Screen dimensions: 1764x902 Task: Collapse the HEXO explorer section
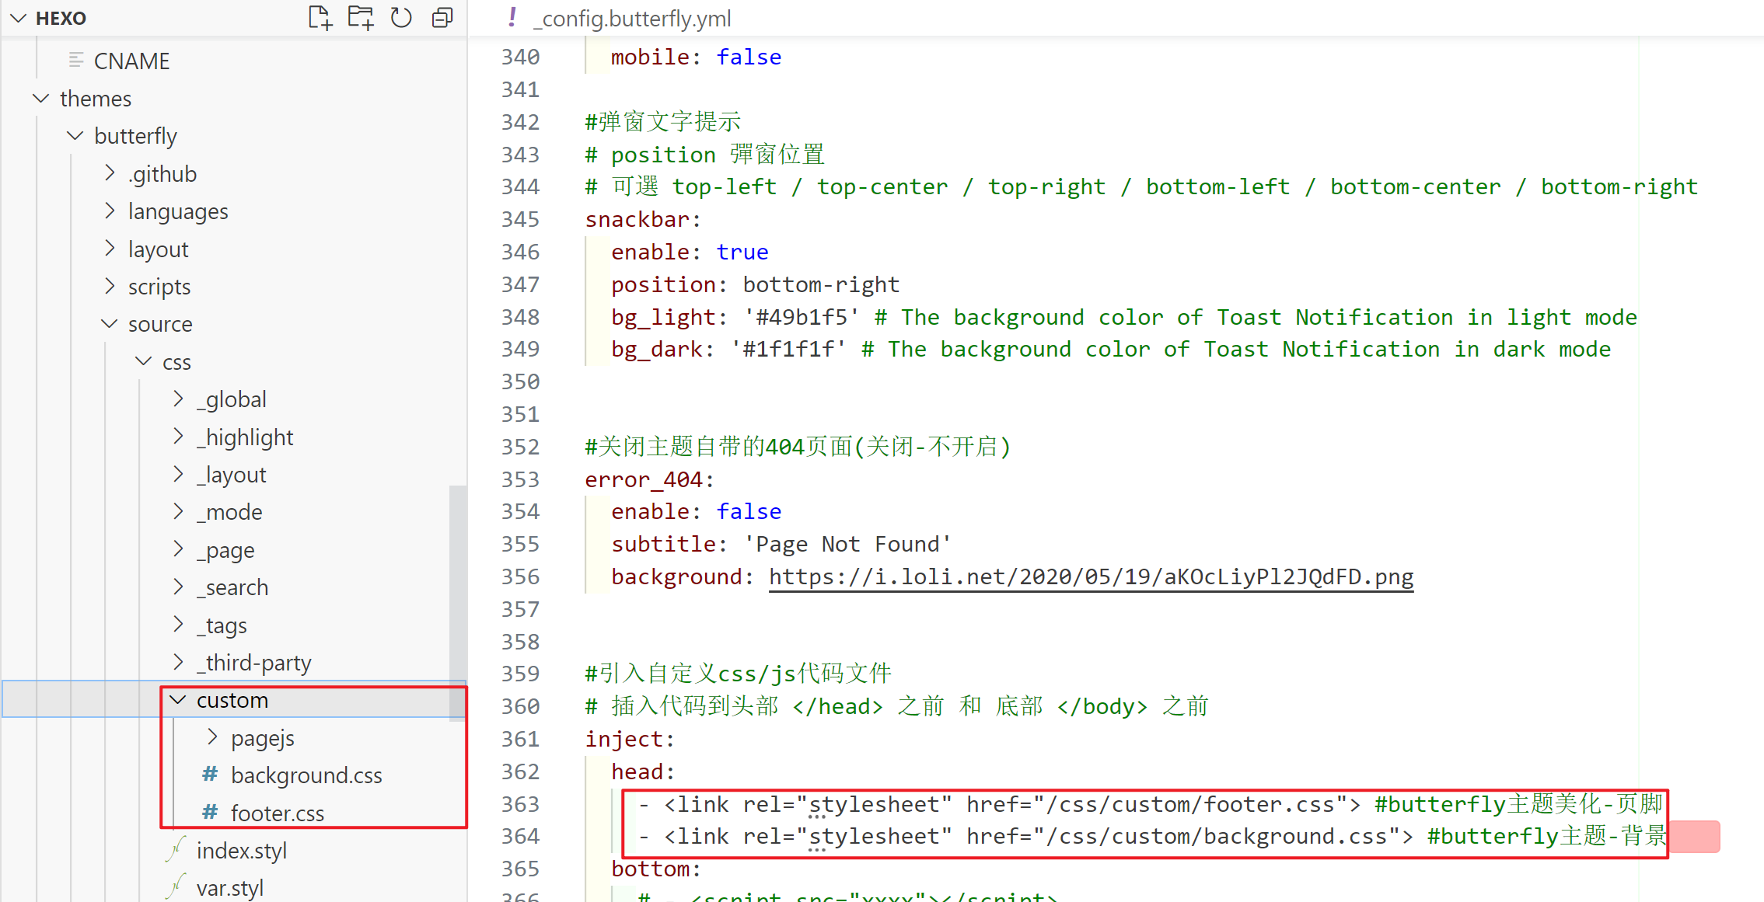click(19, 18)
